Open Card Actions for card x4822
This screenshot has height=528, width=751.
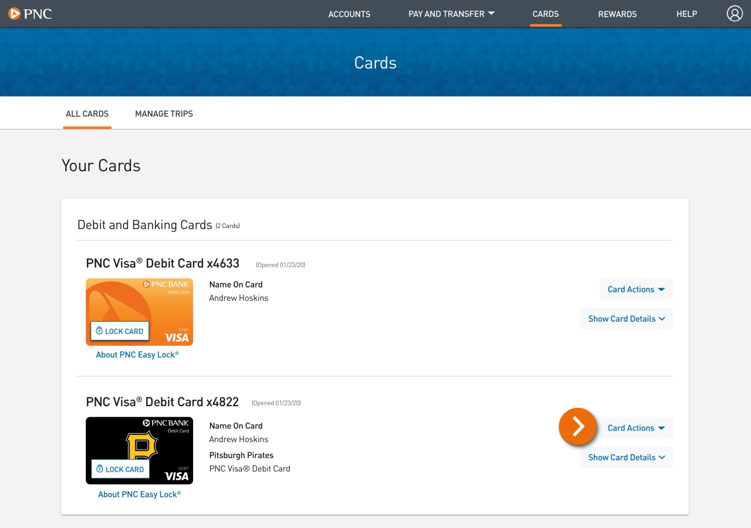pos(636,428)
